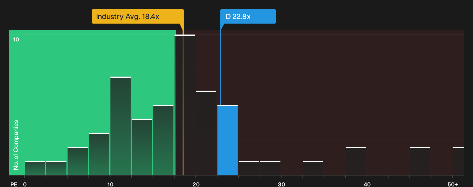Click the bar between PE 5 and 7.5

coord(78,161)
